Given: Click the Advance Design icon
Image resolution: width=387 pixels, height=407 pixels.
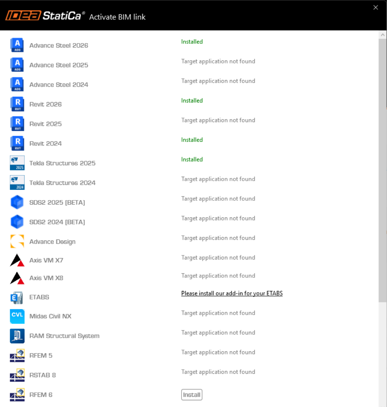Looking at the screenshot, I should coord(17,241).
